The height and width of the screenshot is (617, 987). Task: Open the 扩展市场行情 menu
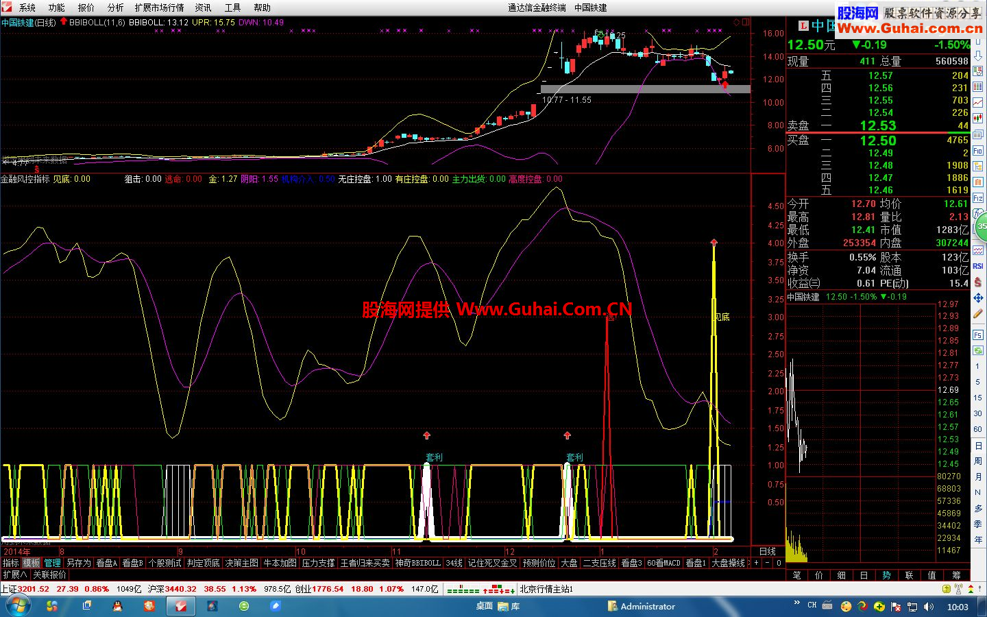159,8
